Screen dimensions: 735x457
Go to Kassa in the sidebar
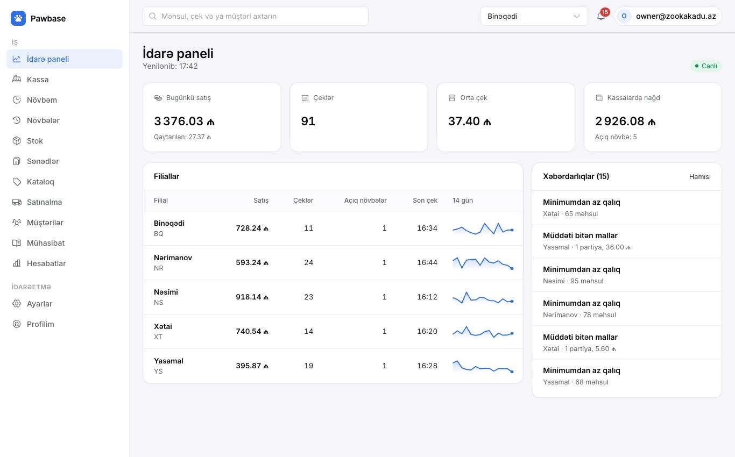65,80
